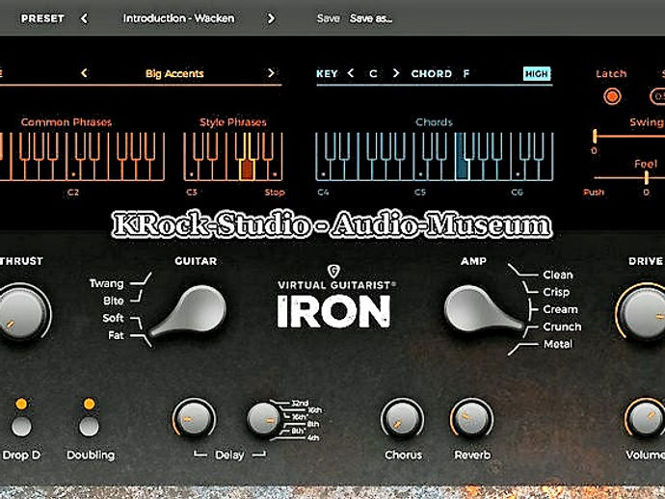Toggle the Doubling button
The width and height of the screenshot is (665, 499).
89,426
